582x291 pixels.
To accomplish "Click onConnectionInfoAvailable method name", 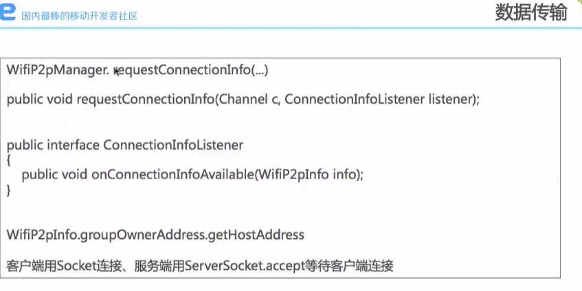I will click(x=172, y=174).
